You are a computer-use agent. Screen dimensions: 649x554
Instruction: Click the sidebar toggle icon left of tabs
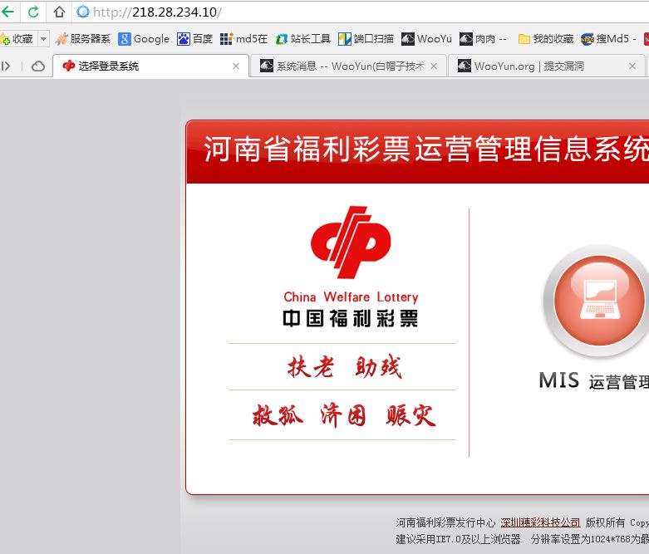(x=6, y=66)
